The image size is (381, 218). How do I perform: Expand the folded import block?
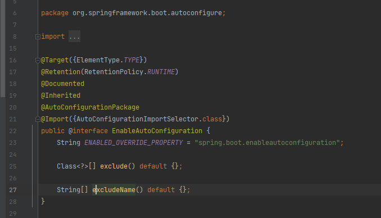point(38,37)
